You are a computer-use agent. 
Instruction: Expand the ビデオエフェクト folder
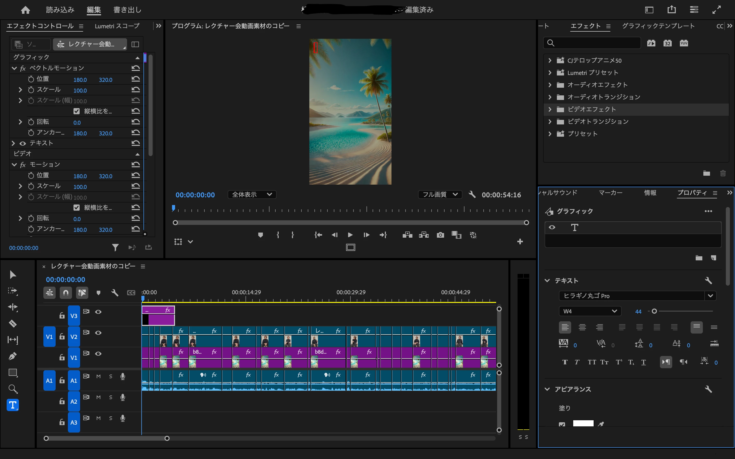click(x=550, y=109)
